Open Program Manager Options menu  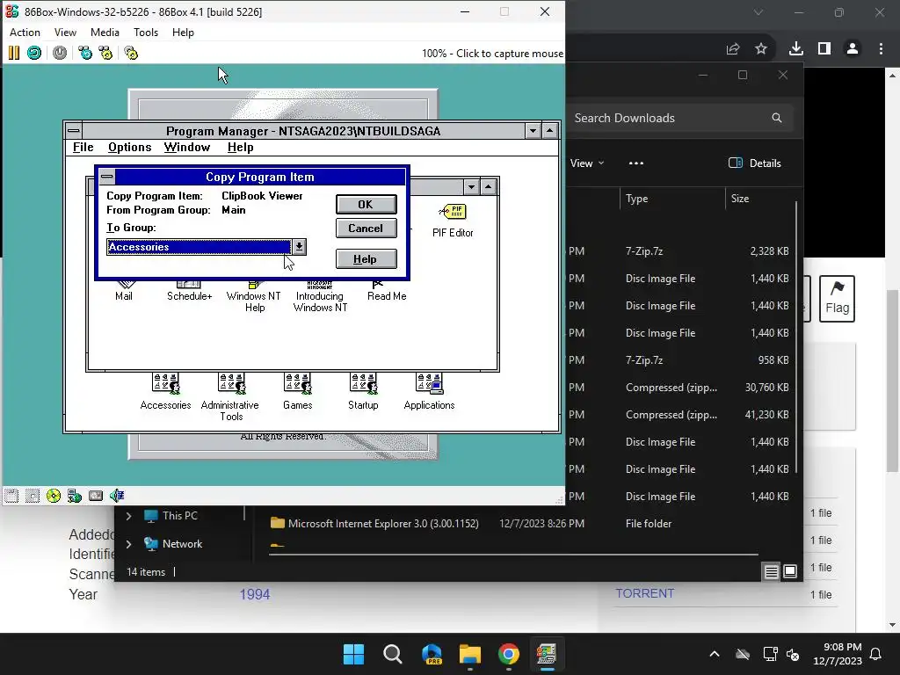[130, 148]
